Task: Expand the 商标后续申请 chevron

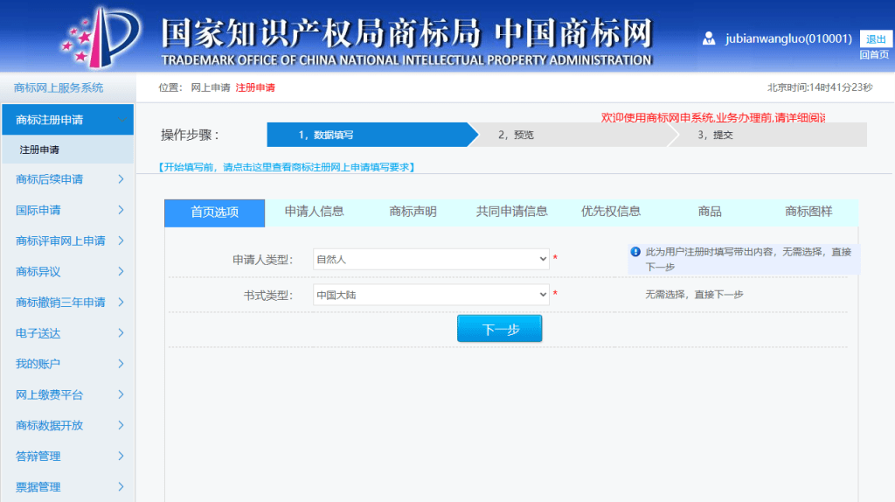Action: [121, 179]
